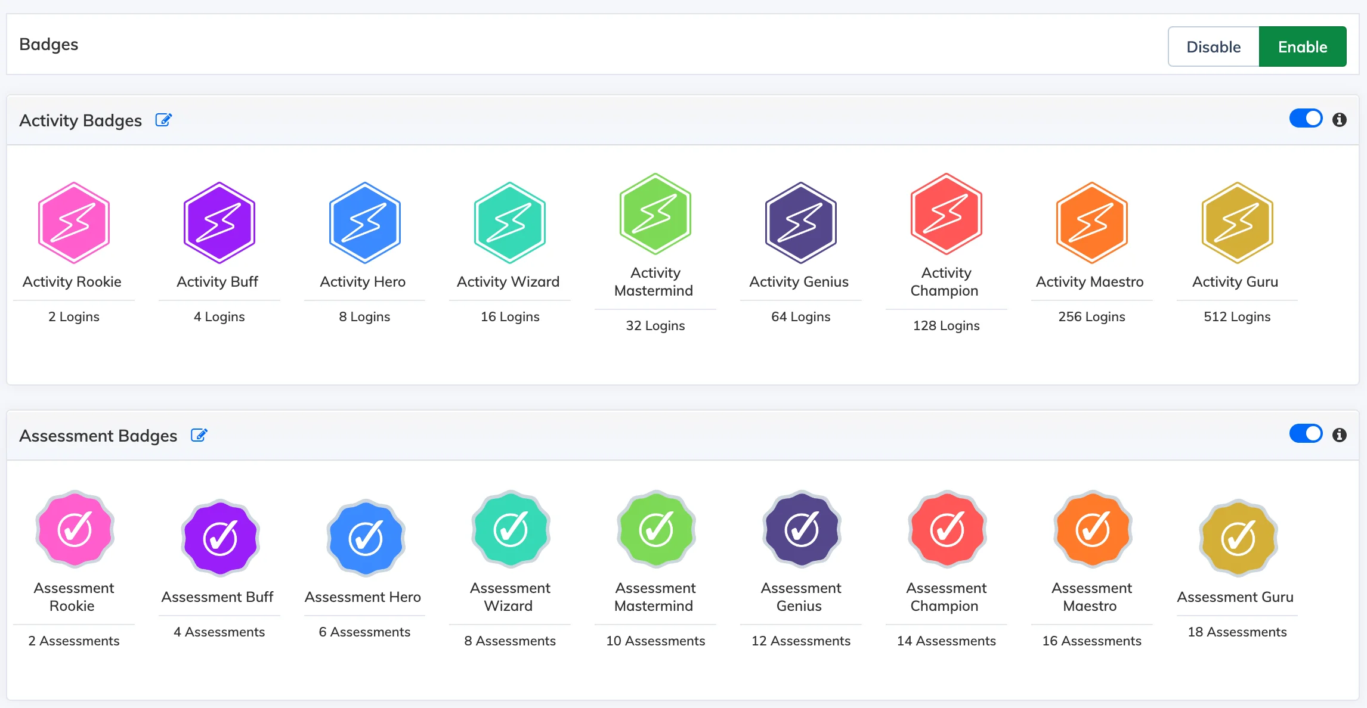
Task: Select the blue Activity Hero badge
Action: (365, 223)
